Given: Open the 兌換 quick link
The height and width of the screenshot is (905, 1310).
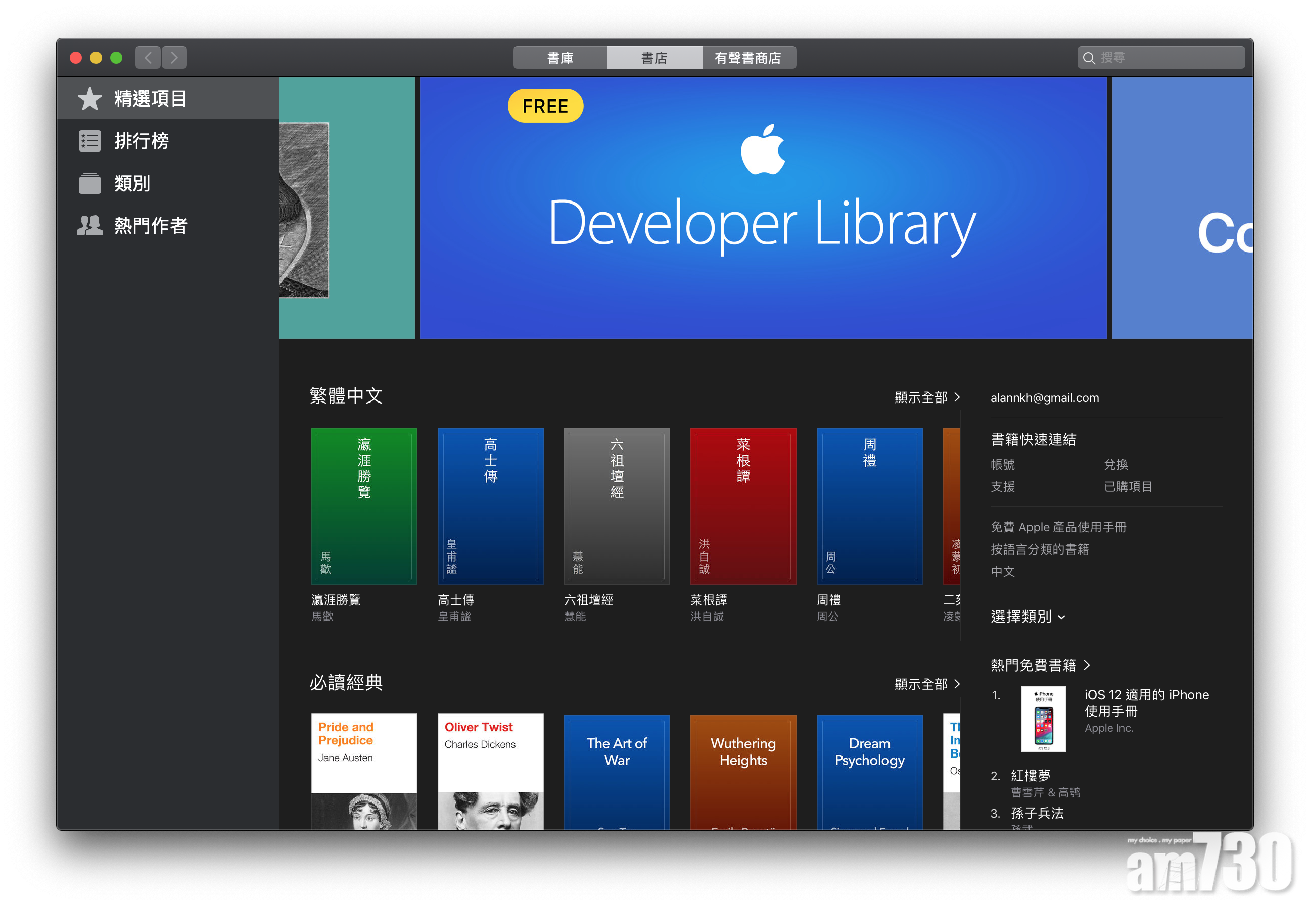Looking at the screenshot, I should (x=1115, y=465).
